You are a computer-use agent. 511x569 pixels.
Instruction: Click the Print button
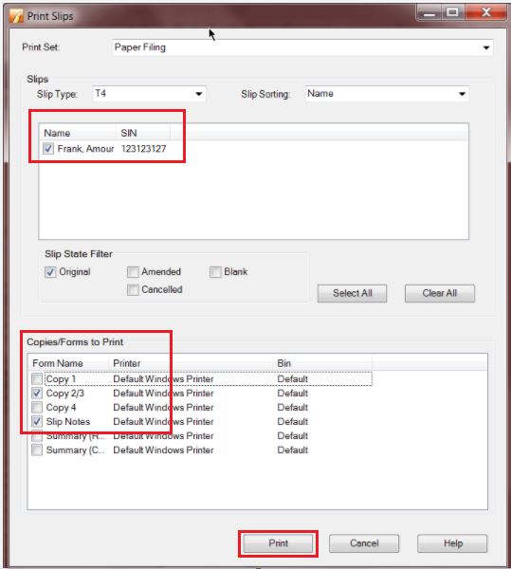[278, 543]
